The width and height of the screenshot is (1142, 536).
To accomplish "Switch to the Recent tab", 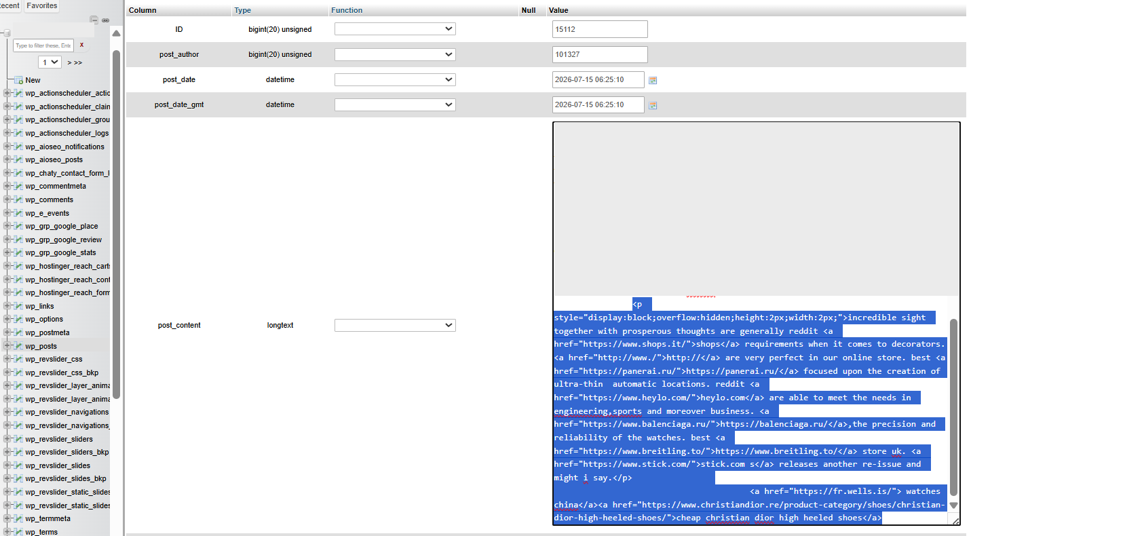I will point(9,5).
